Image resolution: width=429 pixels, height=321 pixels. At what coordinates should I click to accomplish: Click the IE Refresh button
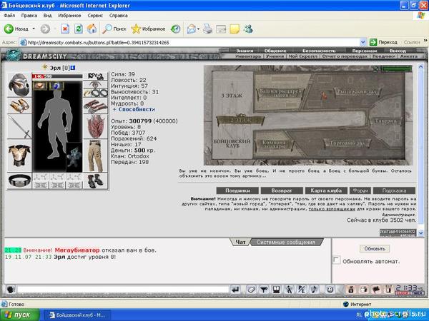tap(79, 29)
